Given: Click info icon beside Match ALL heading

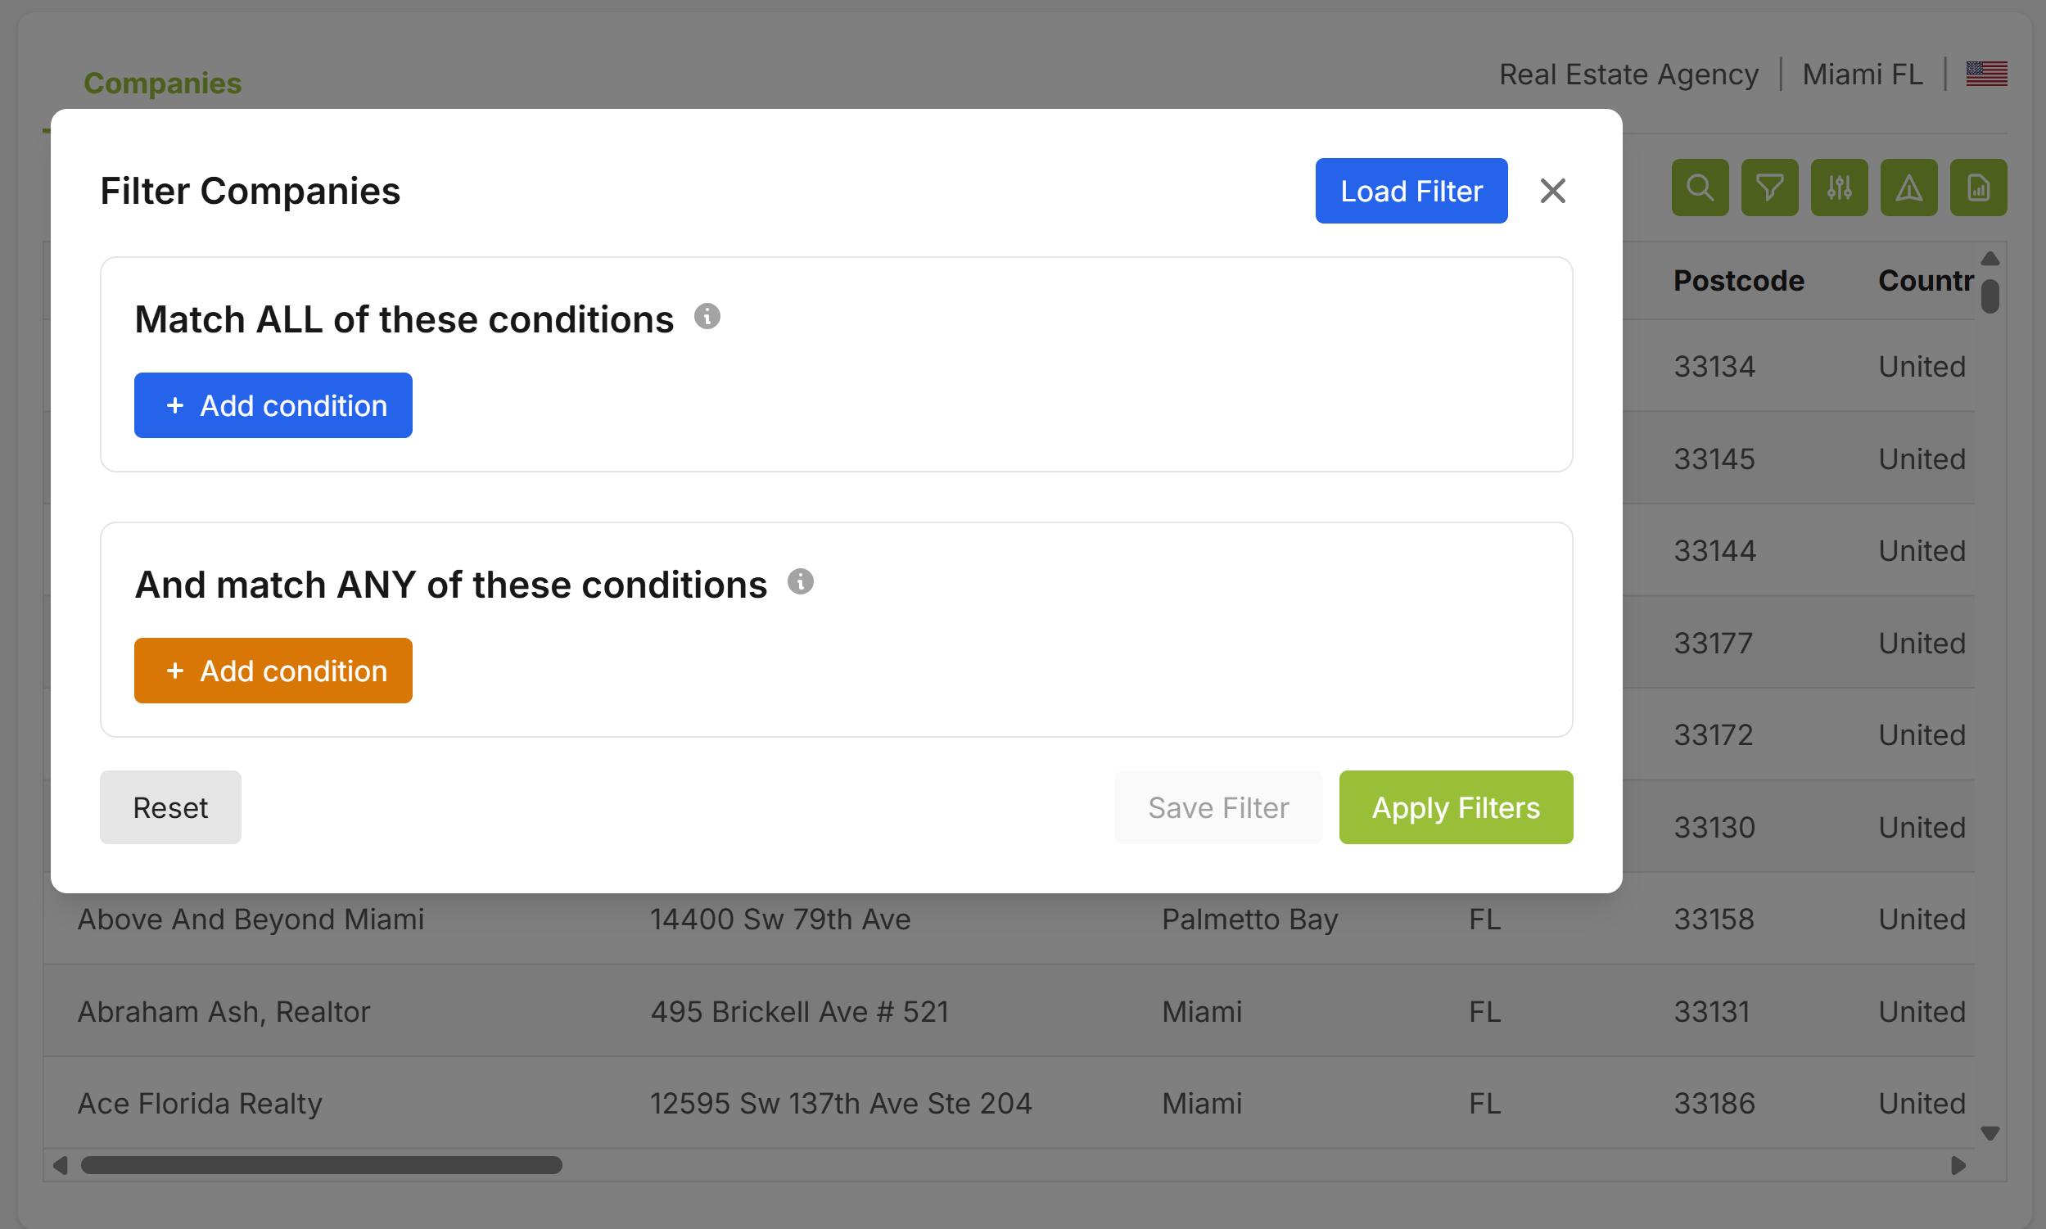Looking at the screenshot, I should pos(707,316).
